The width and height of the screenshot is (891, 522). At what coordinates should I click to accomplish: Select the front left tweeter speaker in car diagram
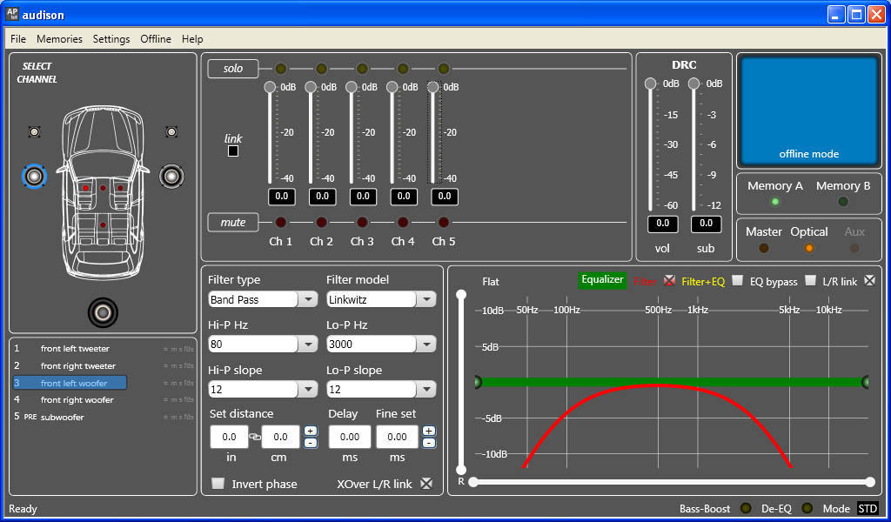coord(34,131)
